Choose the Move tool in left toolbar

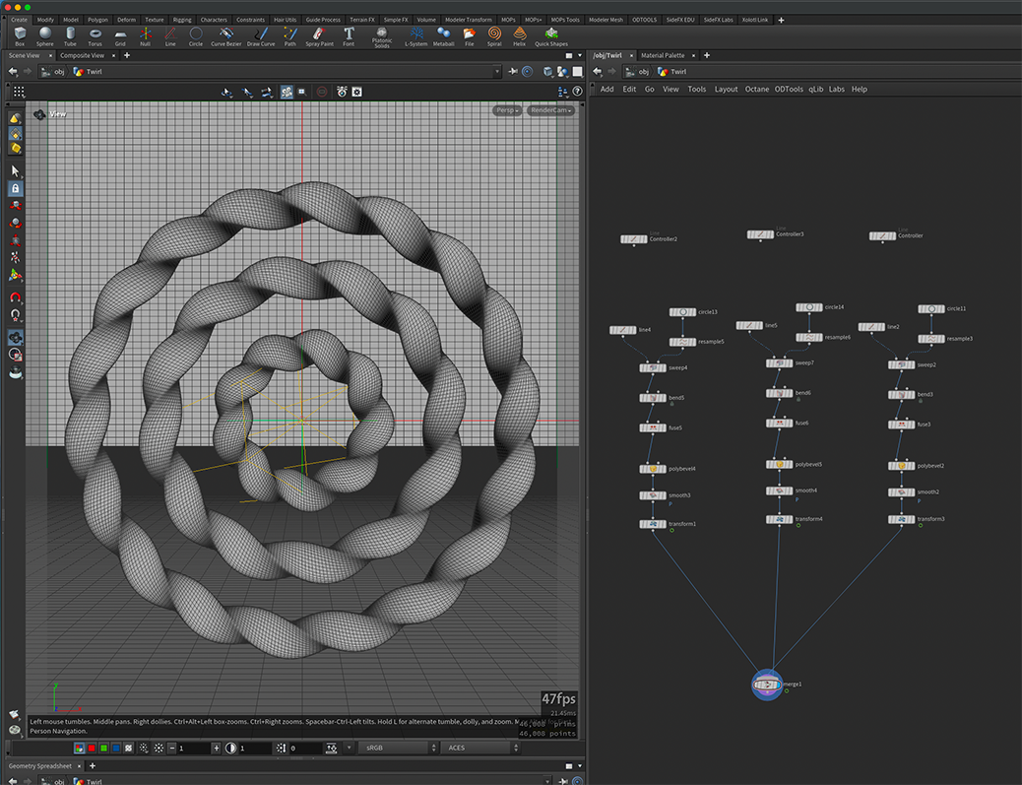16,206
